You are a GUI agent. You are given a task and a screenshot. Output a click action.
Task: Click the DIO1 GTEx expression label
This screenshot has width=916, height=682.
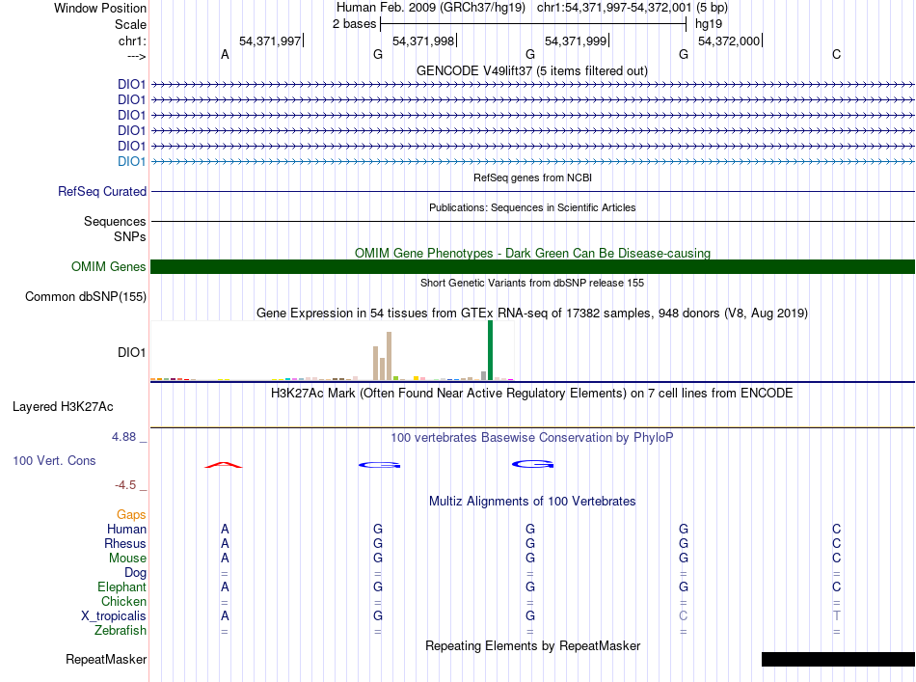tap(131, 352)
